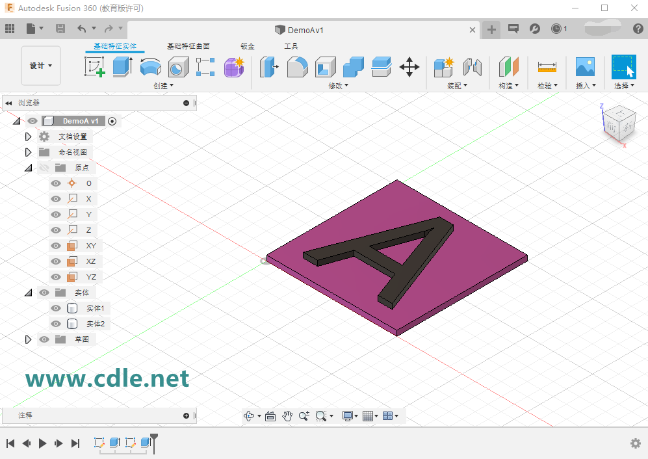Image resolution: width=648 pixels, height=459 pixels.
Task: Close the DemoAv1 document tab
Action: (473, 30)
